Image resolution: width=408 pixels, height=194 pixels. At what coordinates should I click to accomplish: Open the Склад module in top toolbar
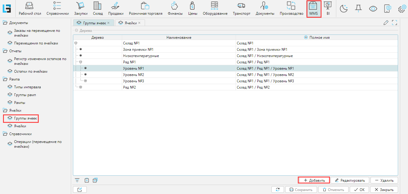pyautogui.click(x=98, y=8)
